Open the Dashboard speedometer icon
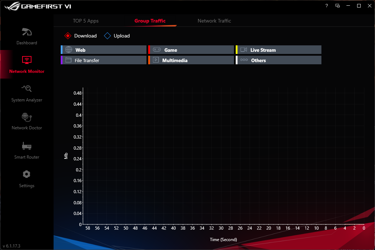The width and height of the screenshot is (375, 250). pos(27,32)
